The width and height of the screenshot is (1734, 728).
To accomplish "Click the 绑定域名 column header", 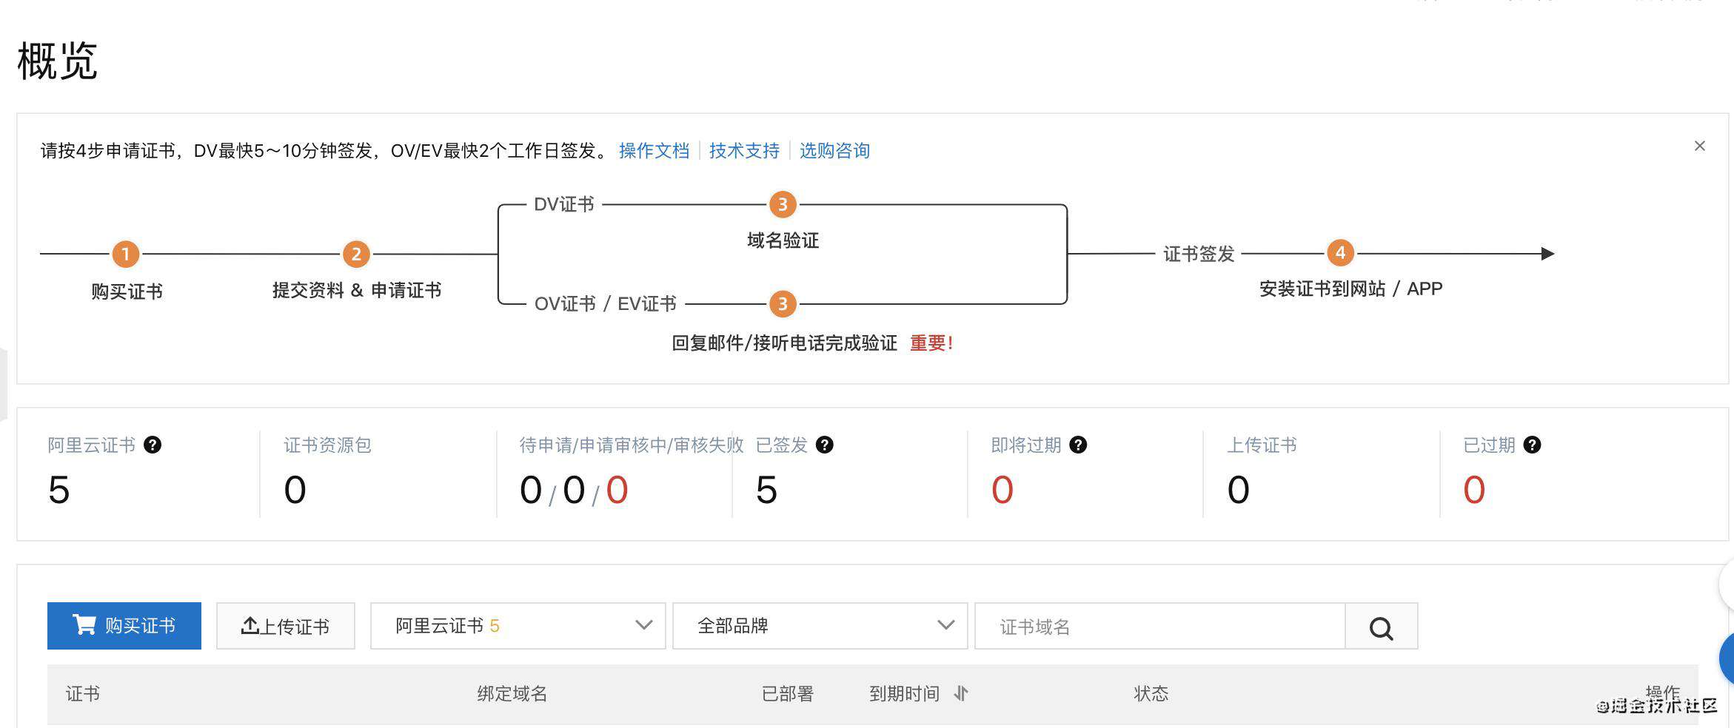I will click(512, 693).
